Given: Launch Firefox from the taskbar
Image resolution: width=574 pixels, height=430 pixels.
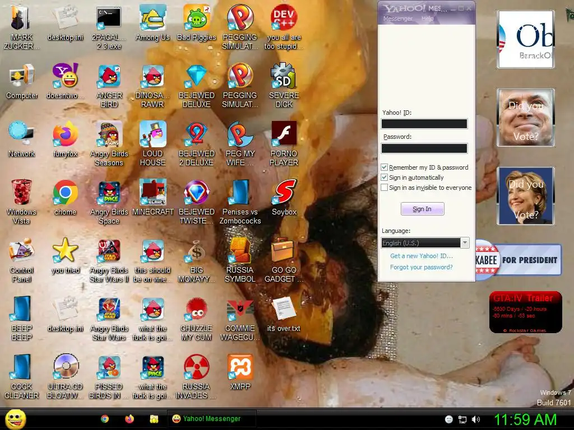Looking at the screenshot, I should 129,419.
